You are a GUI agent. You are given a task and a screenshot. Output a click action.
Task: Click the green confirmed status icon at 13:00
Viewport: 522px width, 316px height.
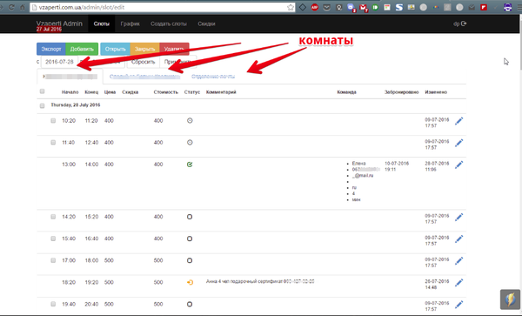coord(190,165)
